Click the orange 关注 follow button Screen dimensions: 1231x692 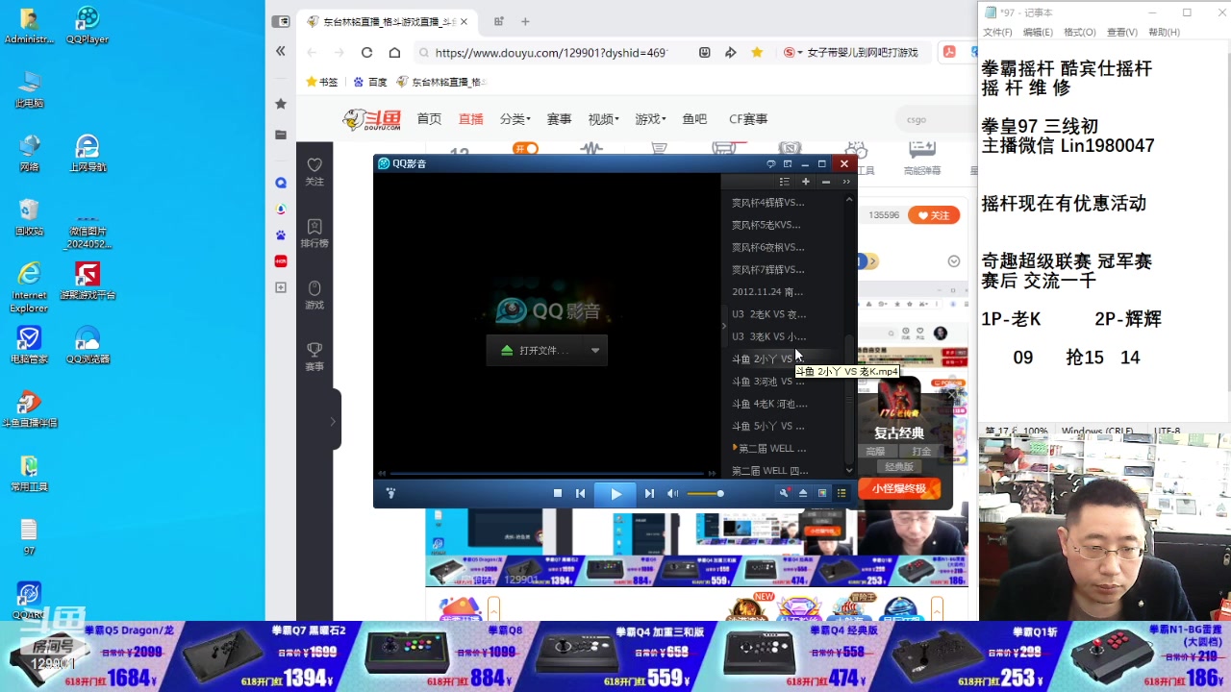click(x=934, y=215)
